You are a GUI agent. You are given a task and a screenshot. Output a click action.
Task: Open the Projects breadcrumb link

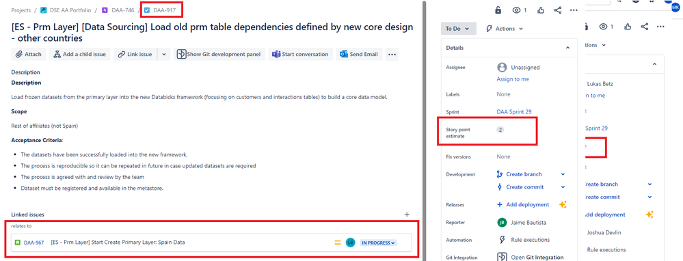pos(21,10)
